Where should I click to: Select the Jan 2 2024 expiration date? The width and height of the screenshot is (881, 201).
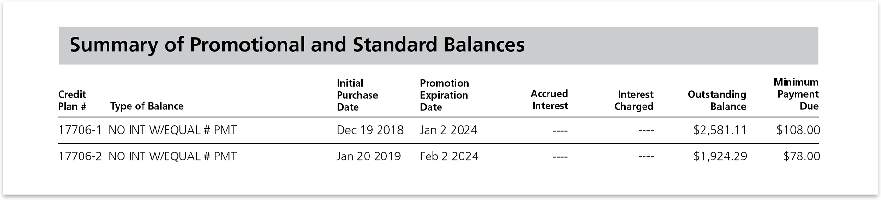(x=449, y=130)
